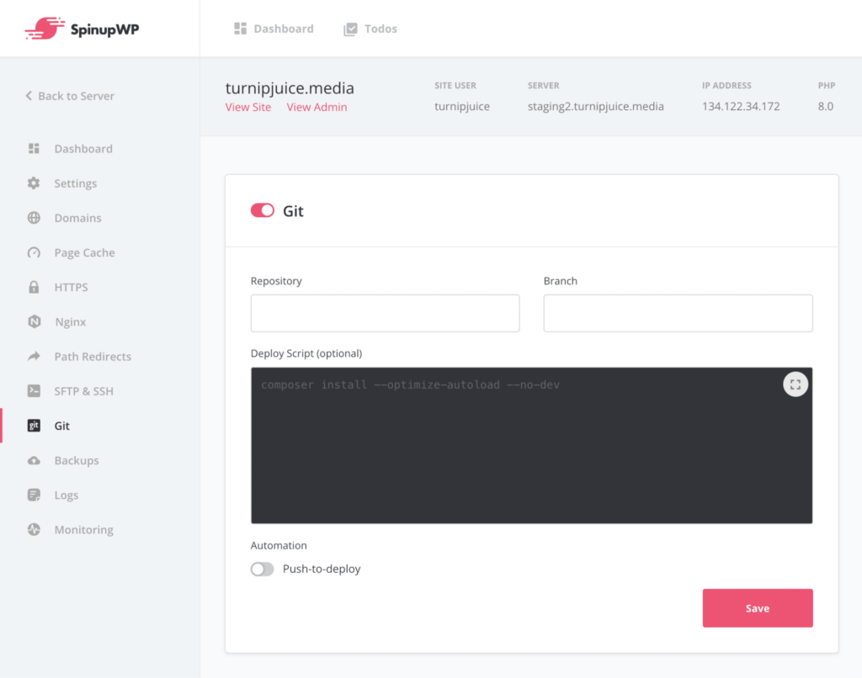Enable Push-to-deploy automation
862x678 pixels.
262,569
